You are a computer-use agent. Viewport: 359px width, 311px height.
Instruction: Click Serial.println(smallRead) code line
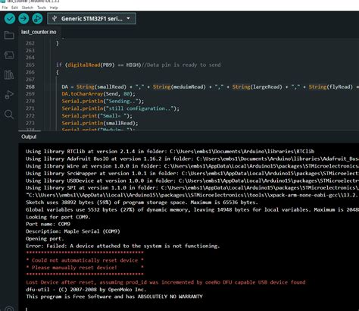point(100,123)
